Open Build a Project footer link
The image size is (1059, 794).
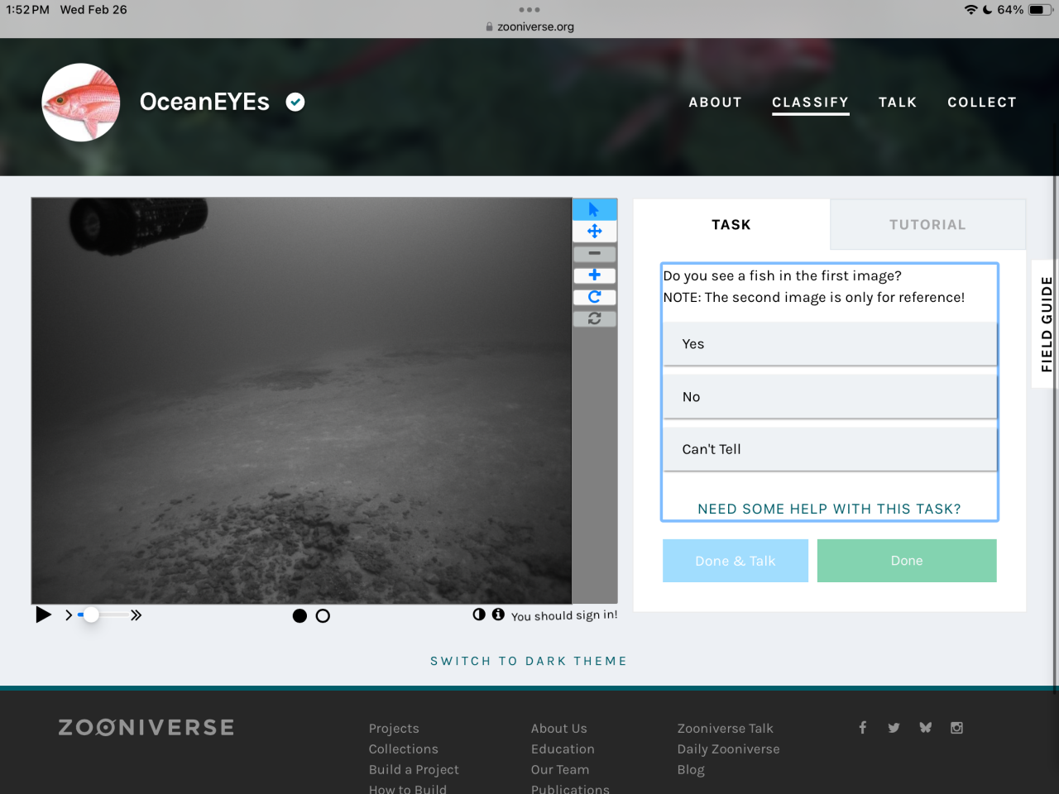[414, 770]
